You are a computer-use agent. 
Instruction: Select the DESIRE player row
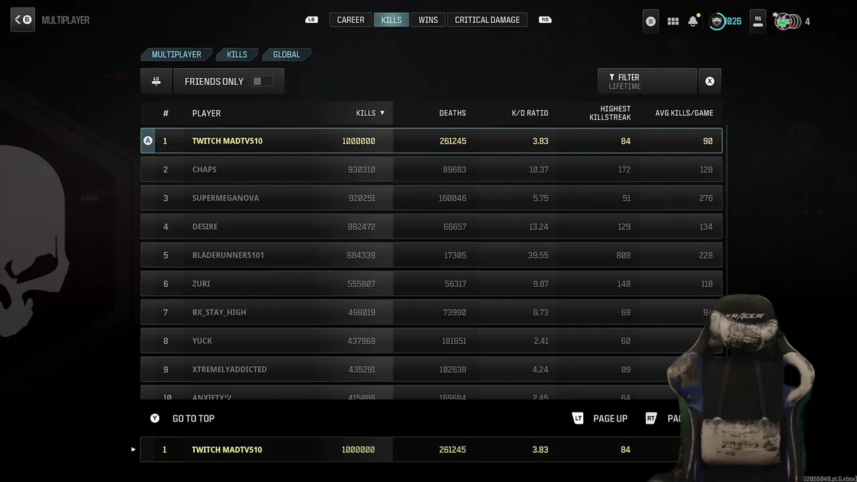431,226
